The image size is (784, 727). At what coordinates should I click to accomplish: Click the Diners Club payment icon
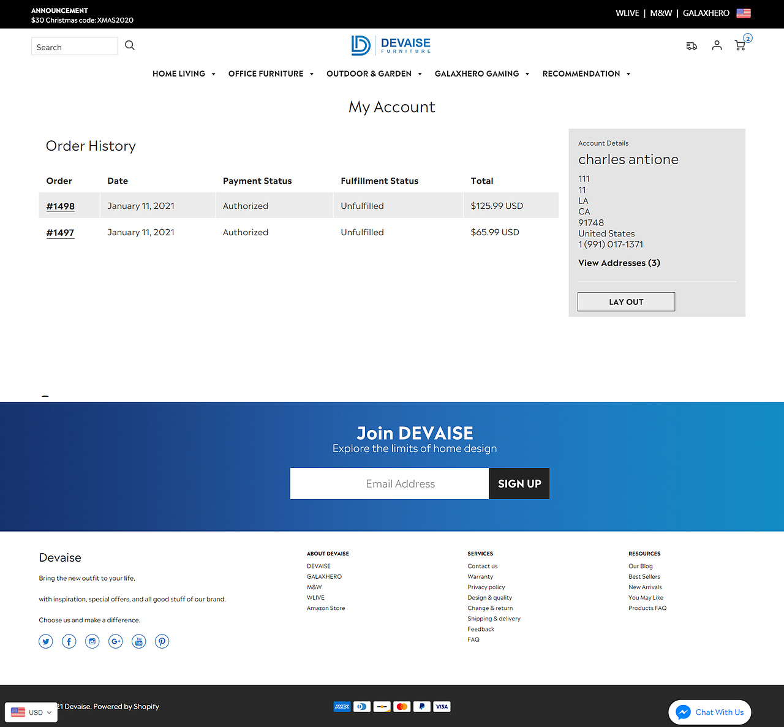[x=362, y=707]
